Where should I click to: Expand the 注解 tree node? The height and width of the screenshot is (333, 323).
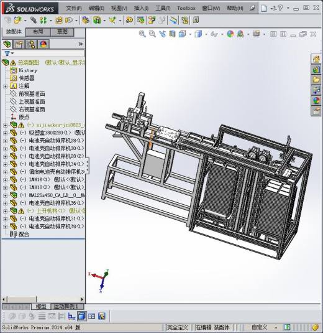(6, 87)
